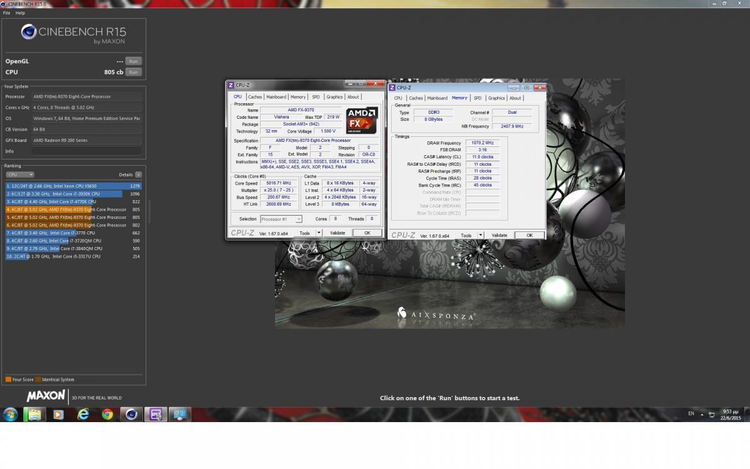
Task: Open the About tab in the right CPU-Z window
Action: [515, 98]
